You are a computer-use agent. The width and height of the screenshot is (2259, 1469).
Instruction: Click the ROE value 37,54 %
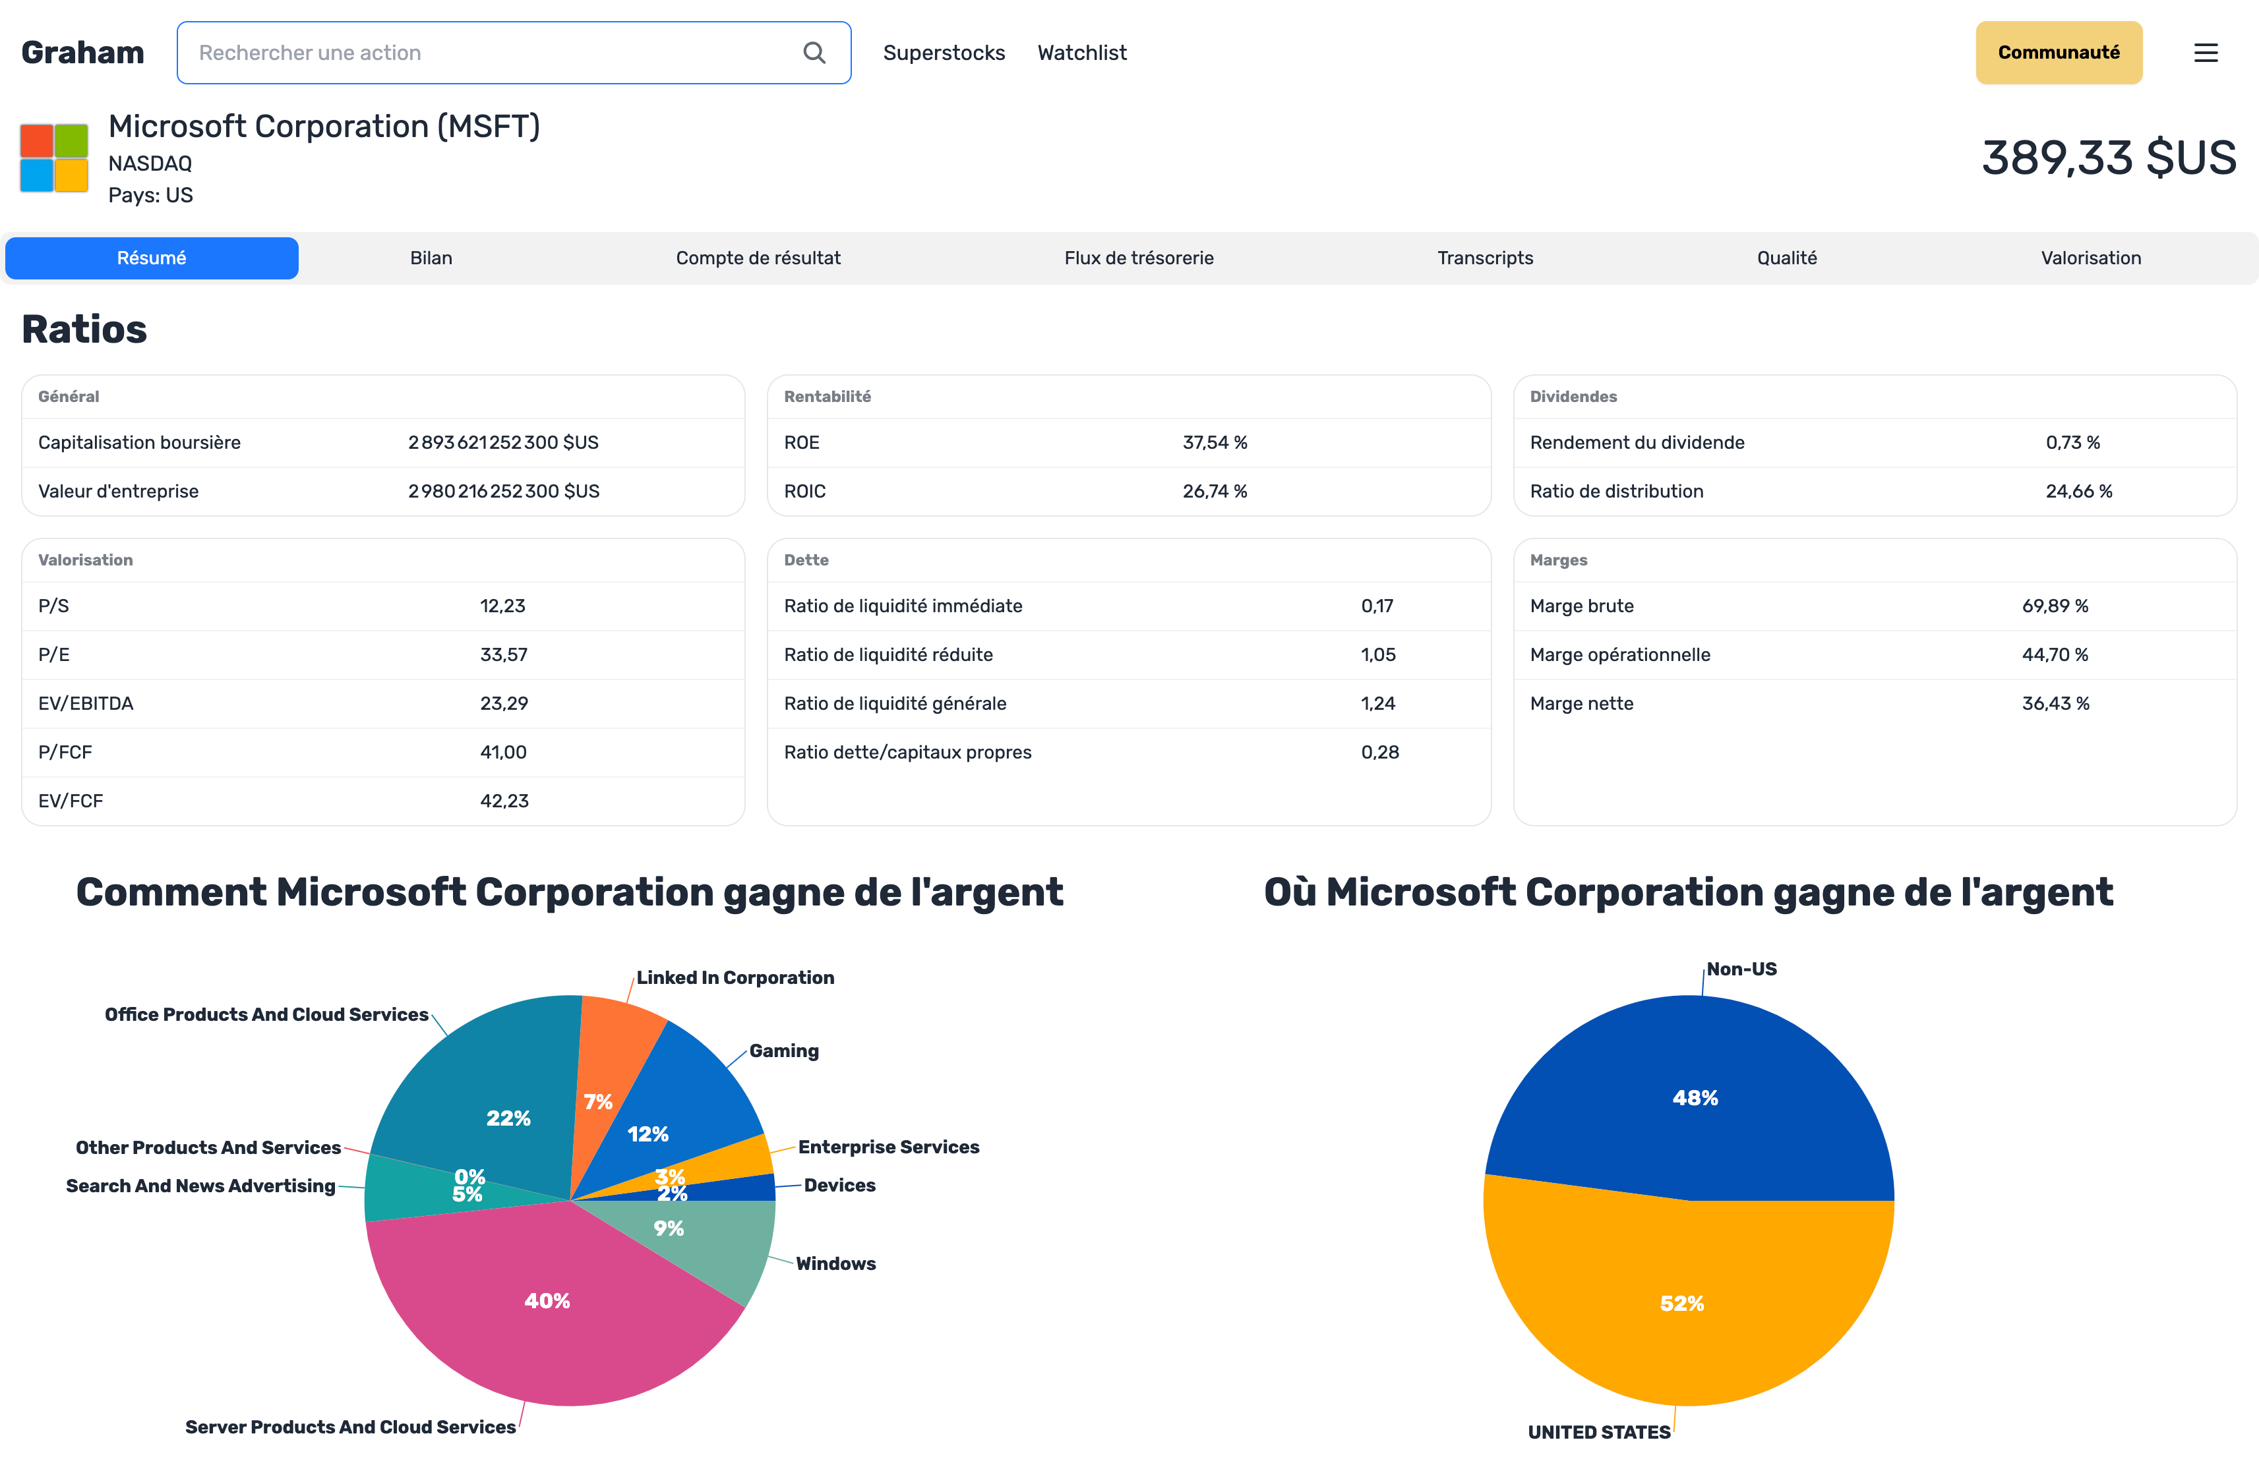pos(1215,442)
